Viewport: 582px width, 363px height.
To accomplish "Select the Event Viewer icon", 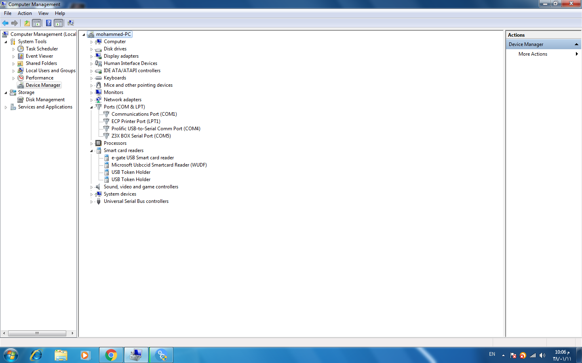I will pyautogui.click(x=21, y=56).
